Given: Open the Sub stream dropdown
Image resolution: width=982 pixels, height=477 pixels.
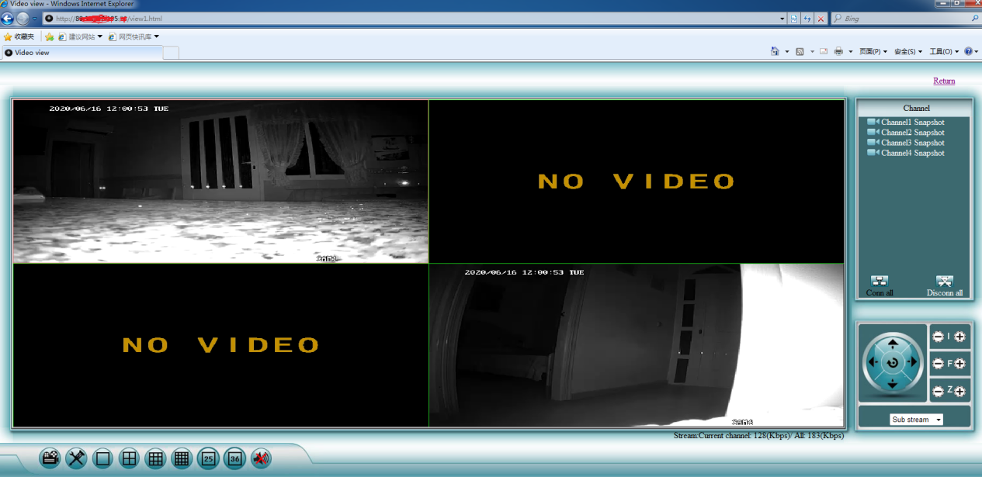Looking at the screenshot, I should [x=916, y=420].
